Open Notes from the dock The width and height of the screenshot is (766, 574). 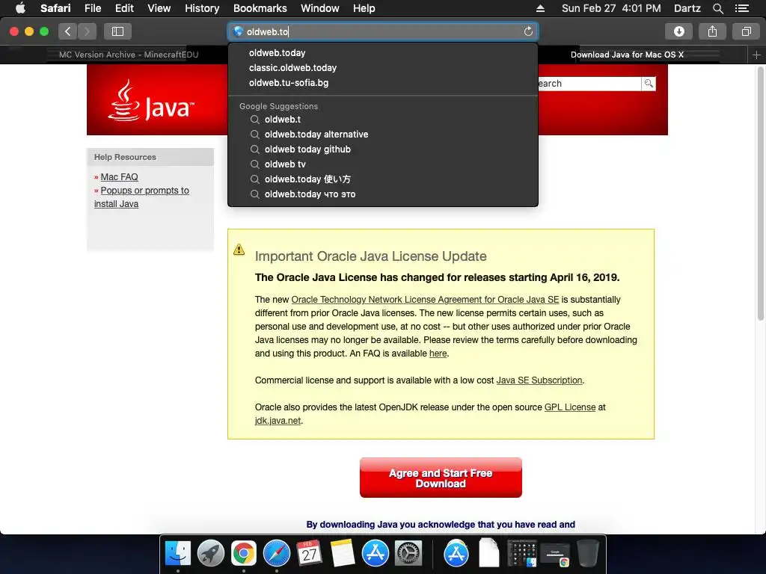click(342, 553)
